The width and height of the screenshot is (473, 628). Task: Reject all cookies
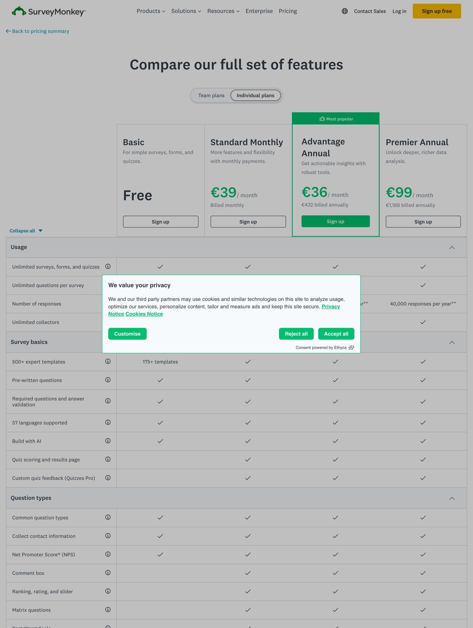(296, 334)
